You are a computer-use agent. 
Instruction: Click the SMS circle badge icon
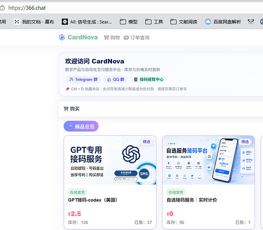tap(144, 174)
